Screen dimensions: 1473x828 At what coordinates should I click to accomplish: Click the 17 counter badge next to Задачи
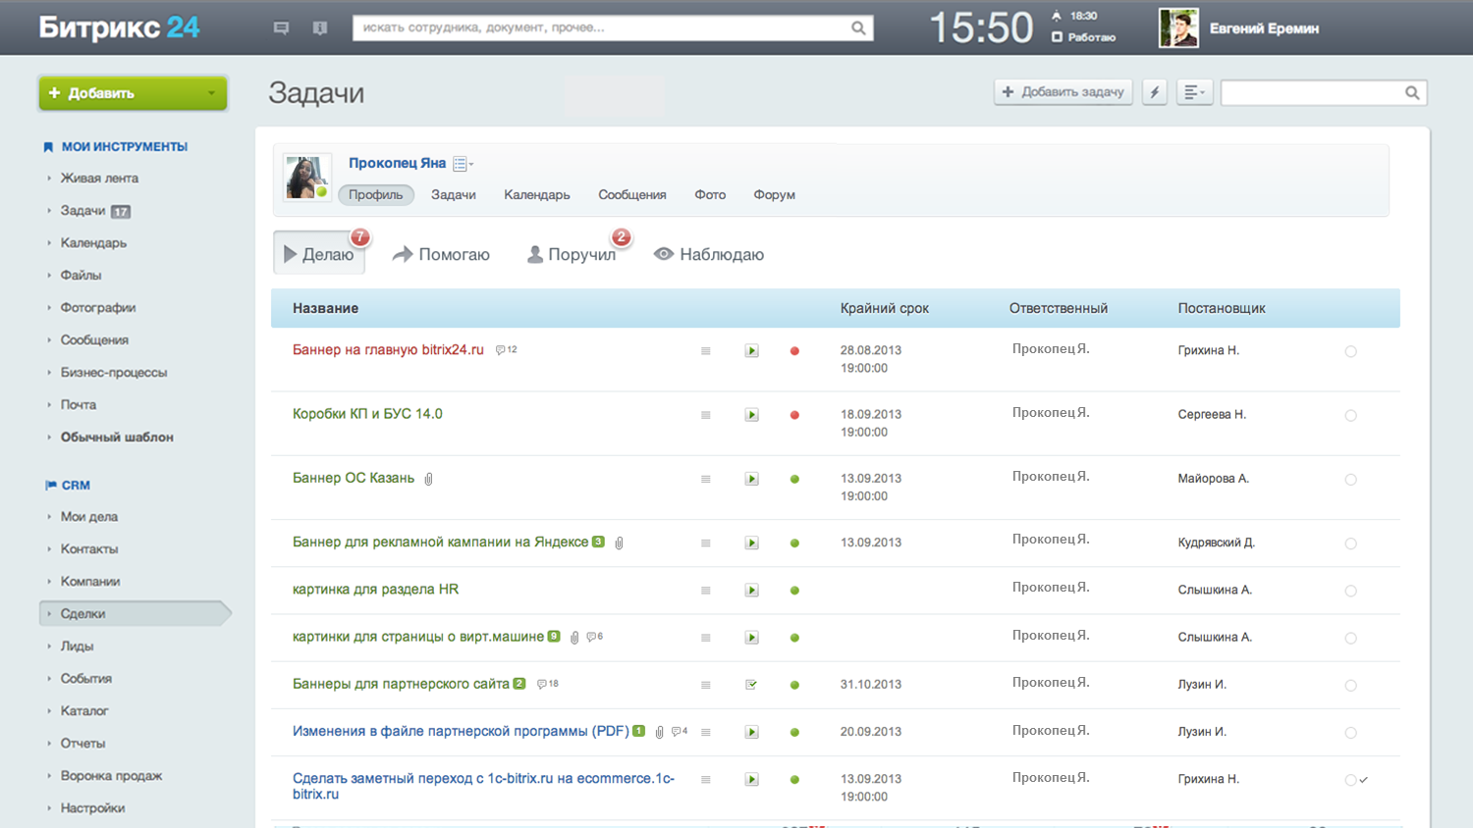121,211
